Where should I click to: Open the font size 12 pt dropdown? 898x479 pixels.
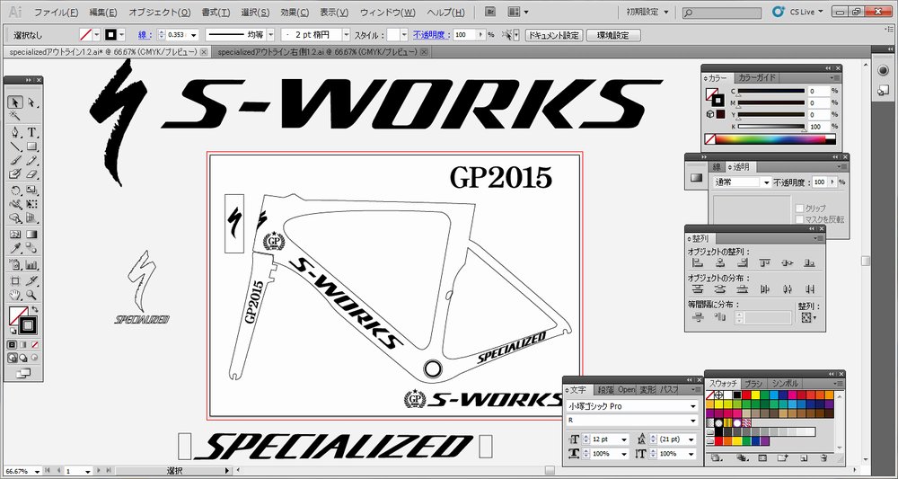[624, 439]
